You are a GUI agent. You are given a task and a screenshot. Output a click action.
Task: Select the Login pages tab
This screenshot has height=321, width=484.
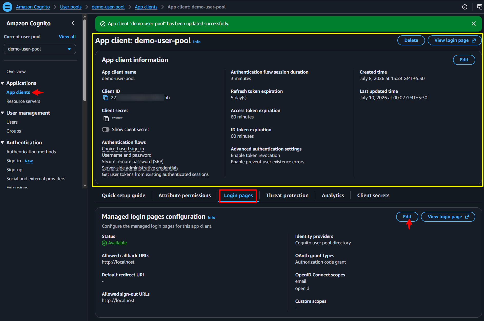pyautogui.click(x=238, y=195)
